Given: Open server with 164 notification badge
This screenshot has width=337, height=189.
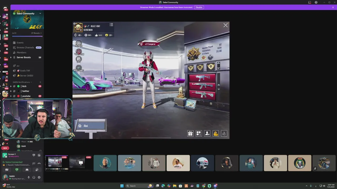Looking at the screenshot, I should (x=5, y=44).
